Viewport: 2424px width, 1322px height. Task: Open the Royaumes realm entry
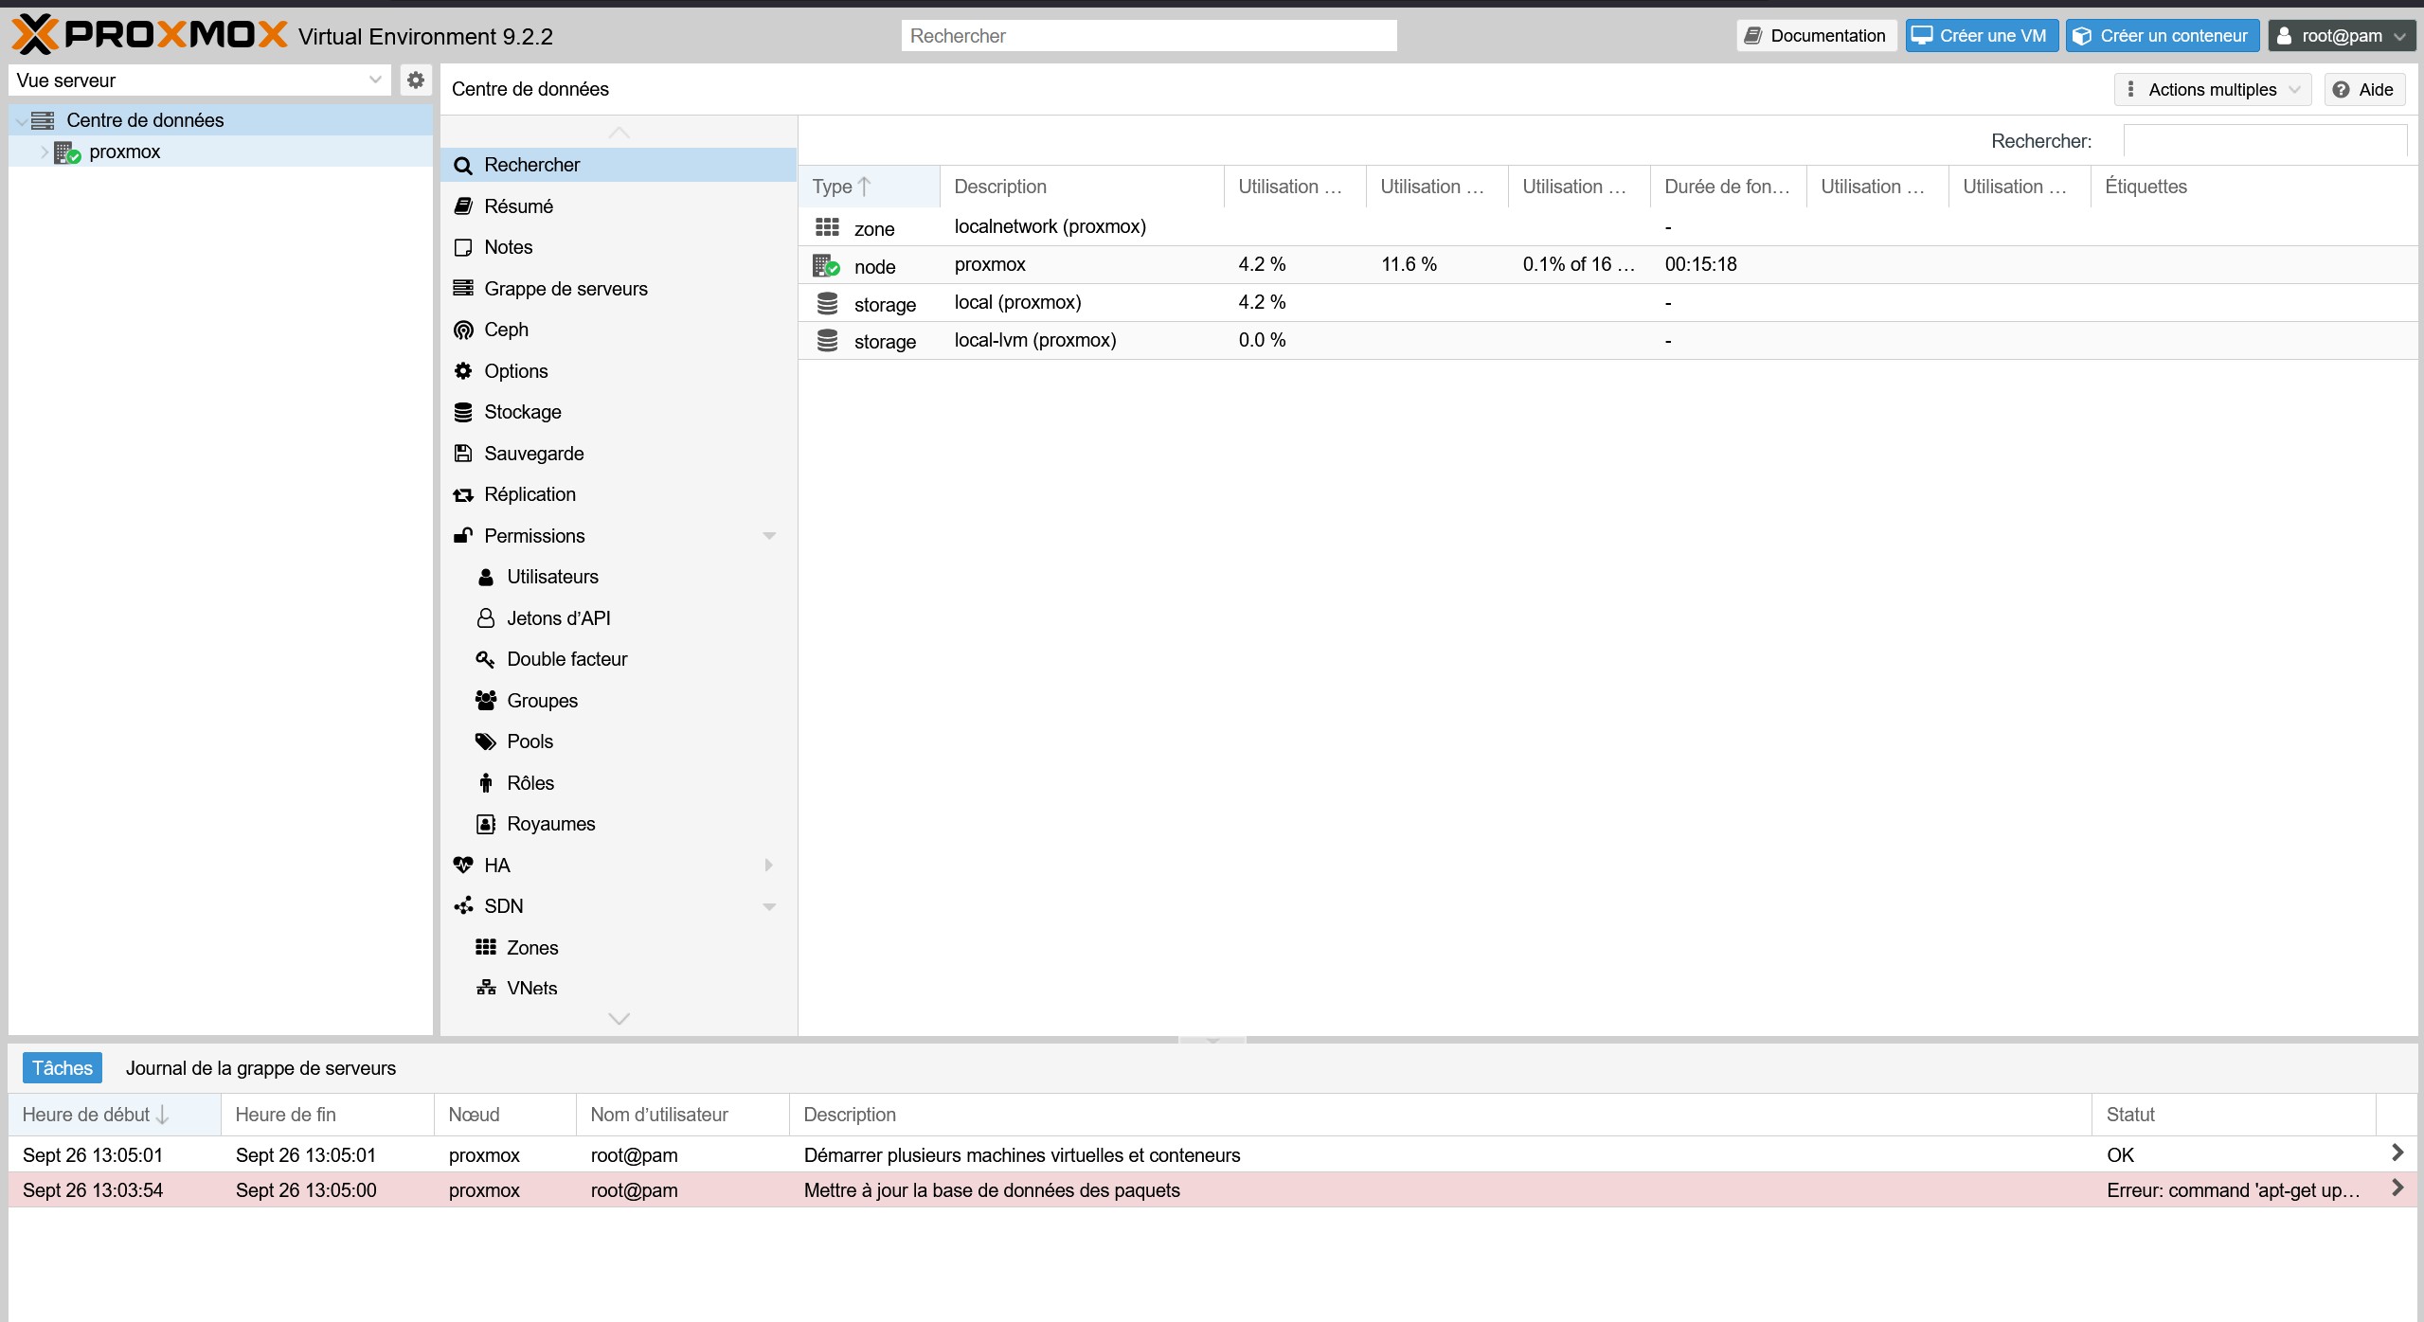pyautogui.click(x=618, y=824)
